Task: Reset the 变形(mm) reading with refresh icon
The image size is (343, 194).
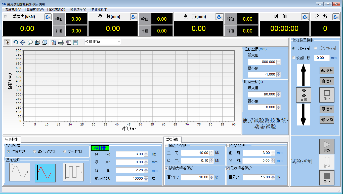Action: [219, 17]
